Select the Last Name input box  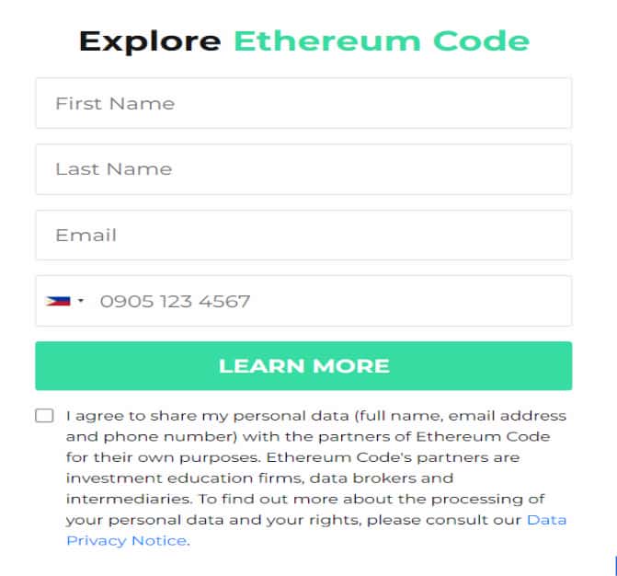[303, 169]
